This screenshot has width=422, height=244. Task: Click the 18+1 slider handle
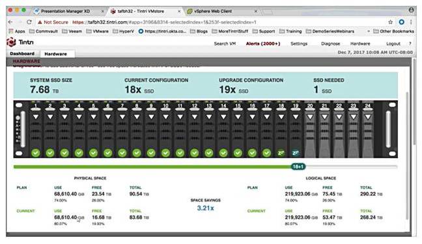pyautogui.click(x=298, y=167)
